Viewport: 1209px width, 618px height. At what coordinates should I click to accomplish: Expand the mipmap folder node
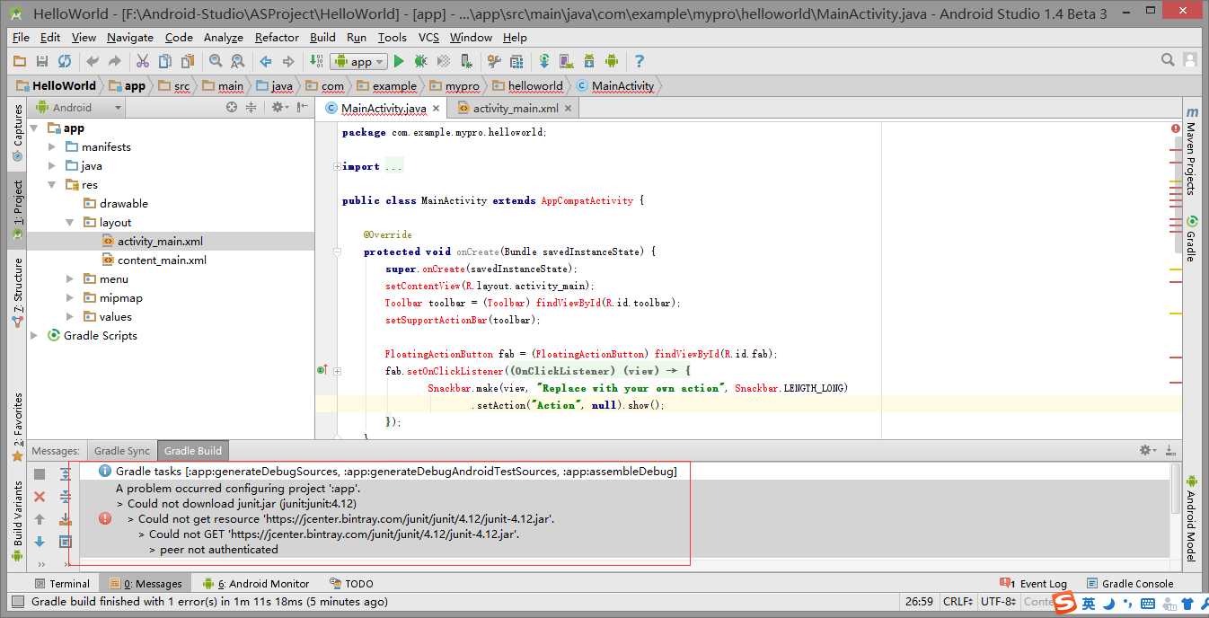70,297
